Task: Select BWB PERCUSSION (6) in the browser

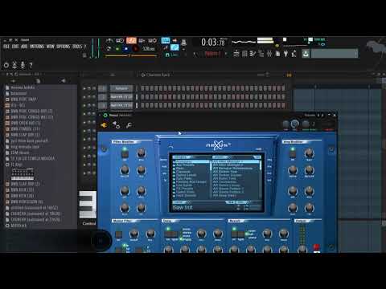Action: coord(27,201)
